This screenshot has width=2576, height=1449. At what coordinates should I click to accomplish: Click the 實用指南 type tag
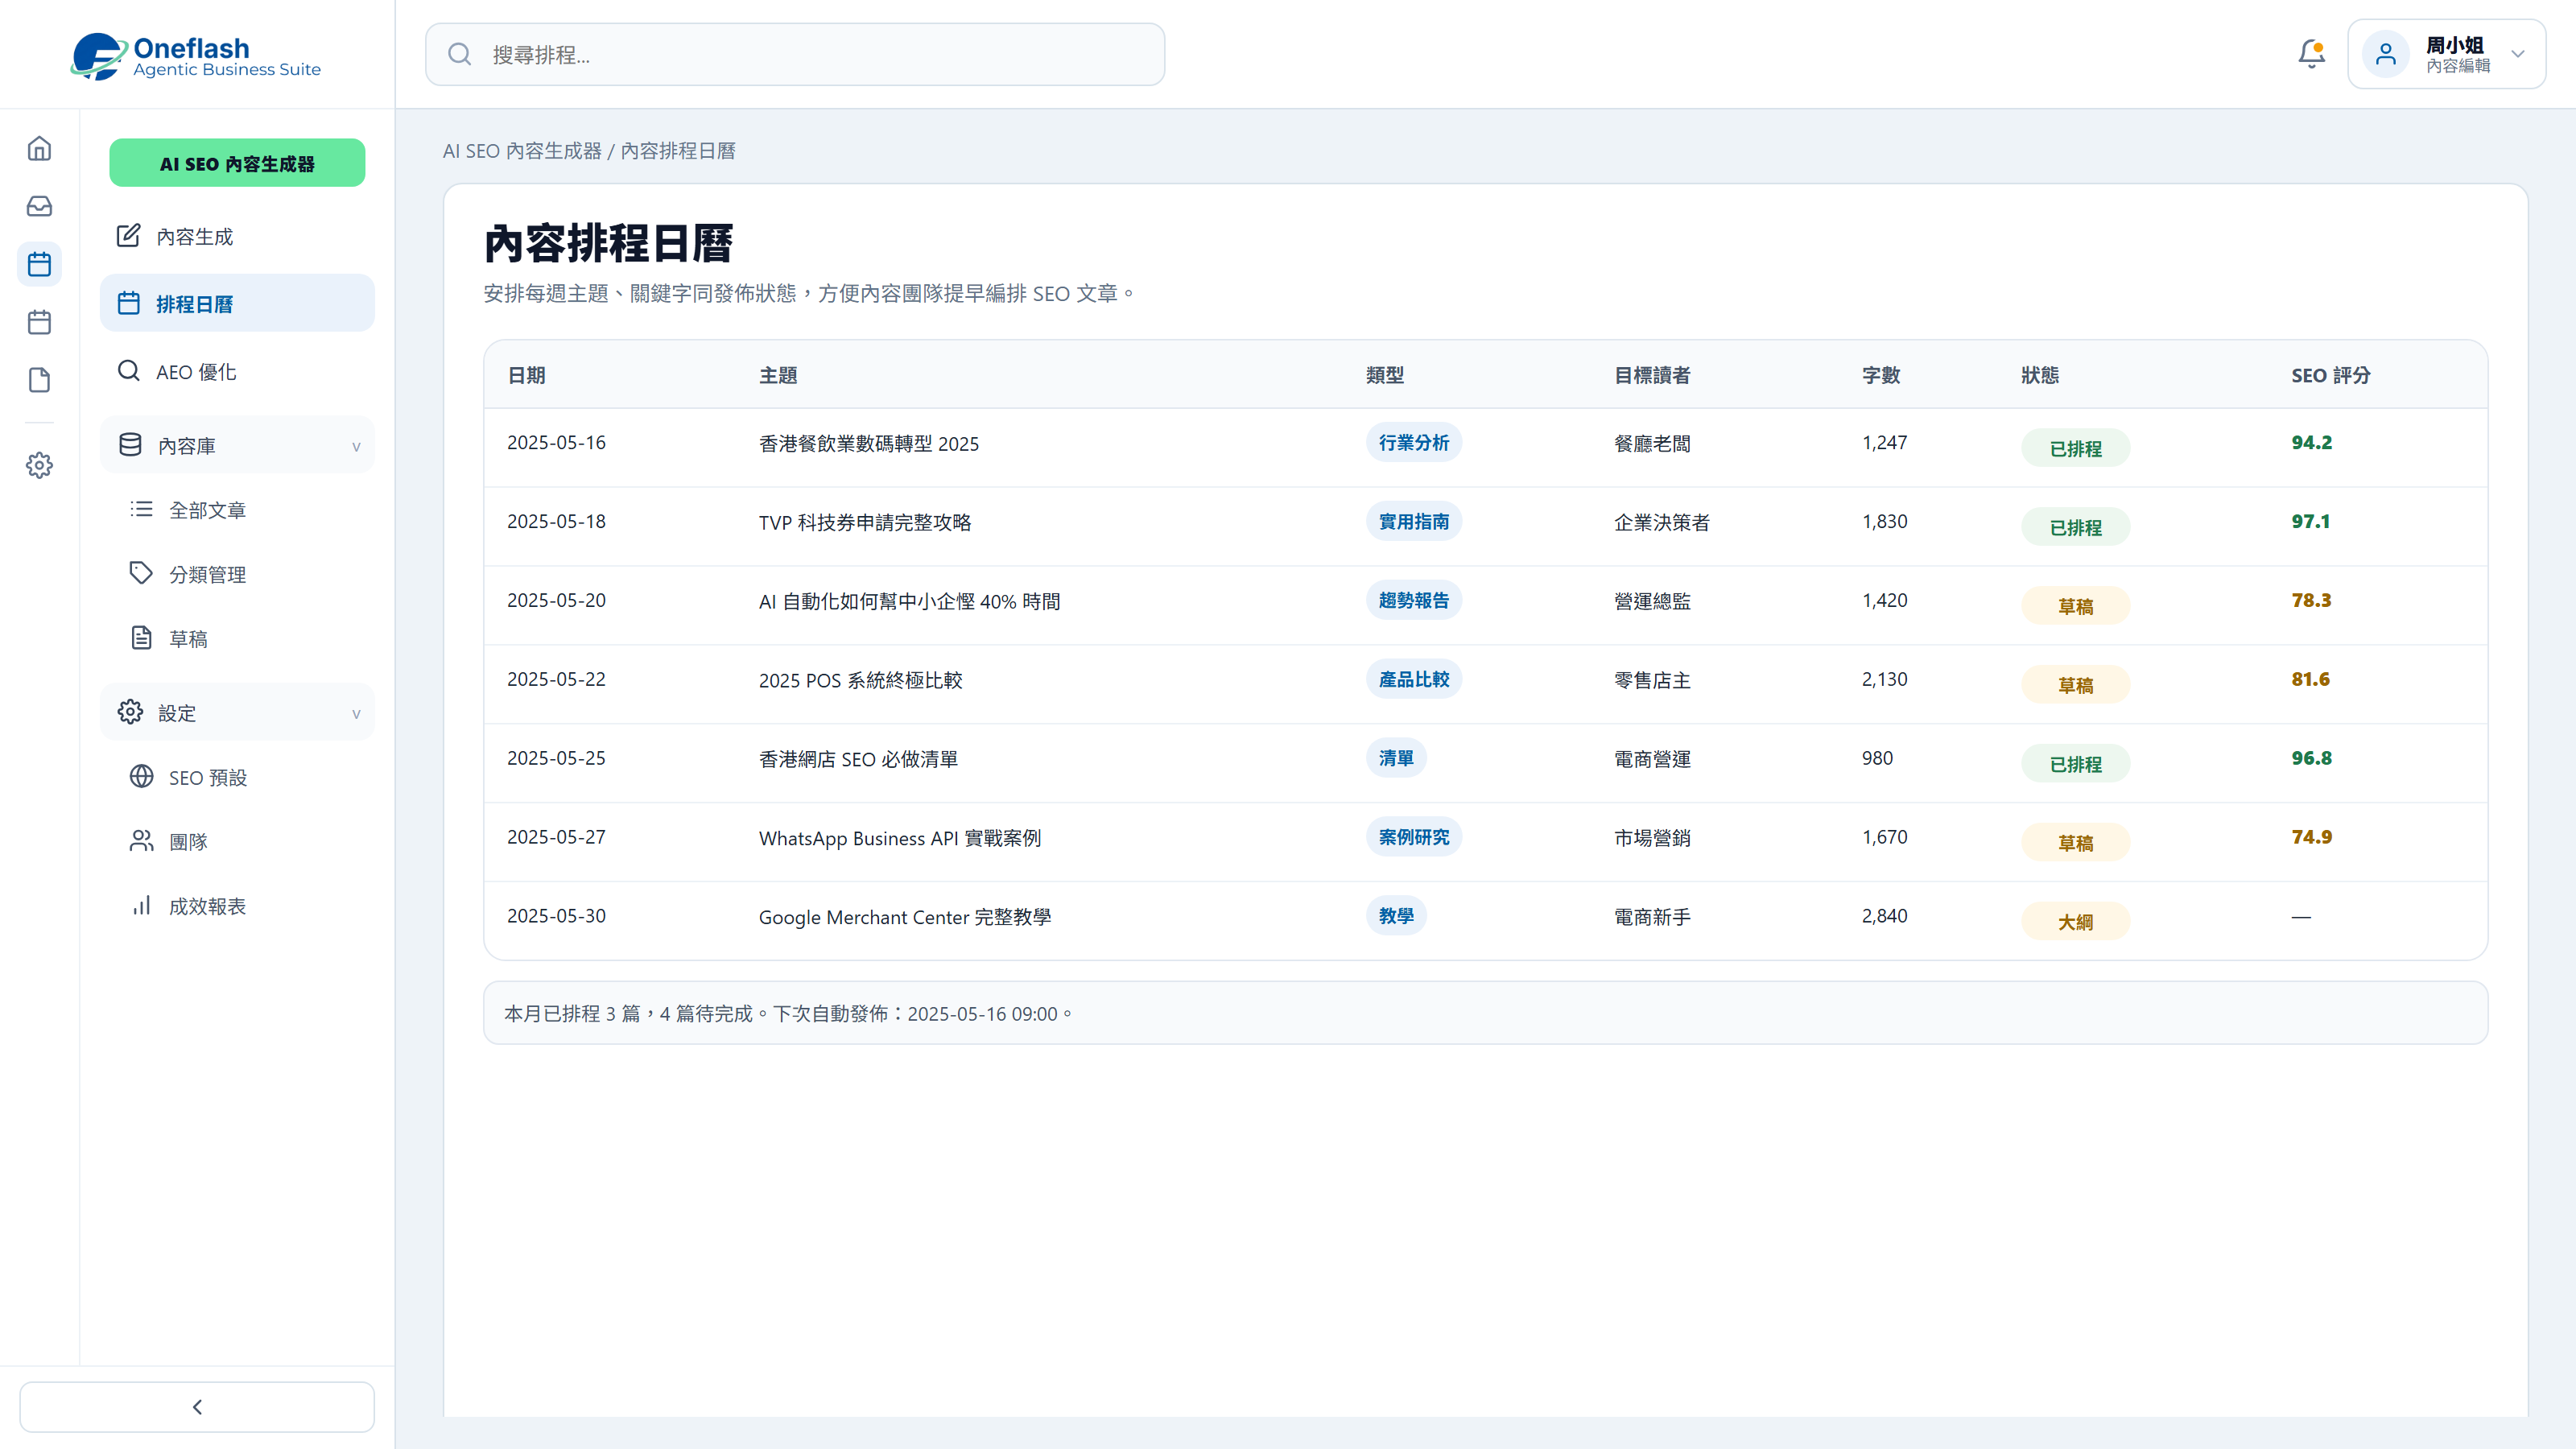point(1414,521)
